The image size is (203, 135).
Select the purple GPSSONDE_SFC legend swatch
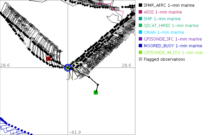140,39
